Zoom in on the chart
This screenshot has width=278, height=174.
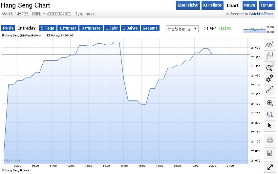[270, 103]
